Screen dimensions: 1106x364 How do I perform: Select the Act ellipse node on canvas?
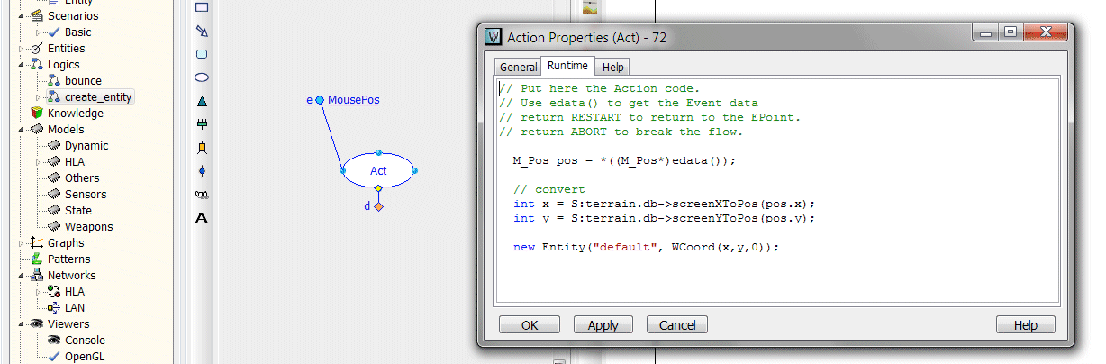[378, 170]
